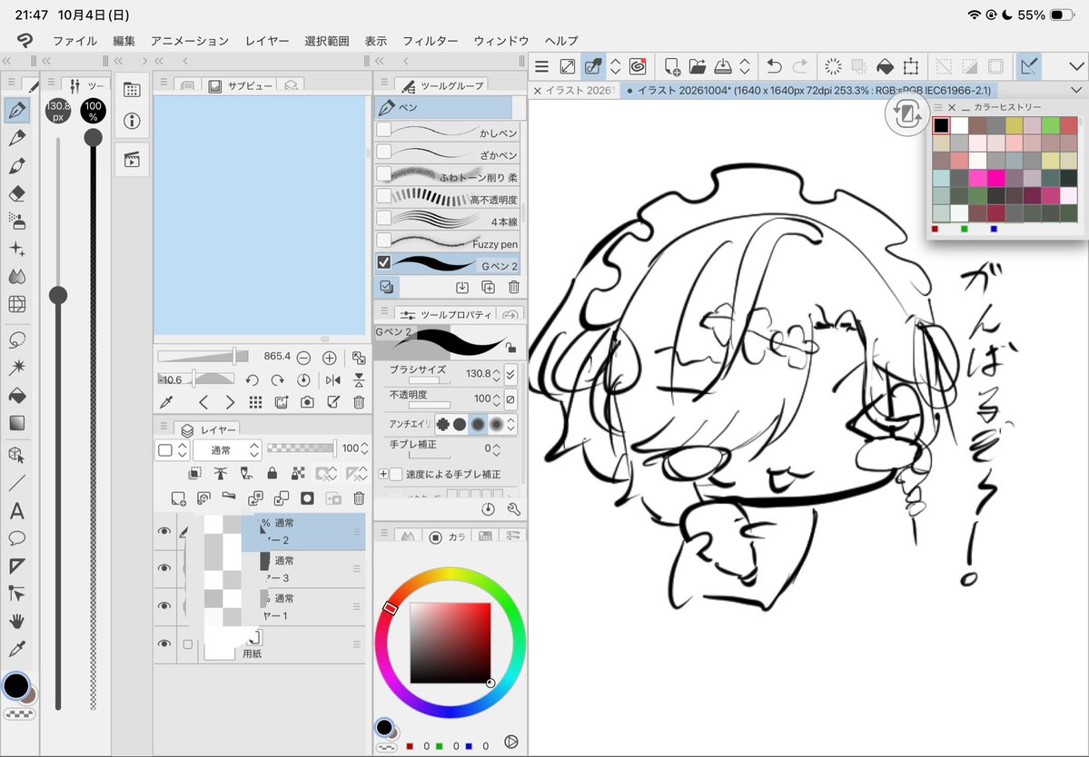Select the Pen tool in the toolbar
1089x757 pixels.
[16, 110]
